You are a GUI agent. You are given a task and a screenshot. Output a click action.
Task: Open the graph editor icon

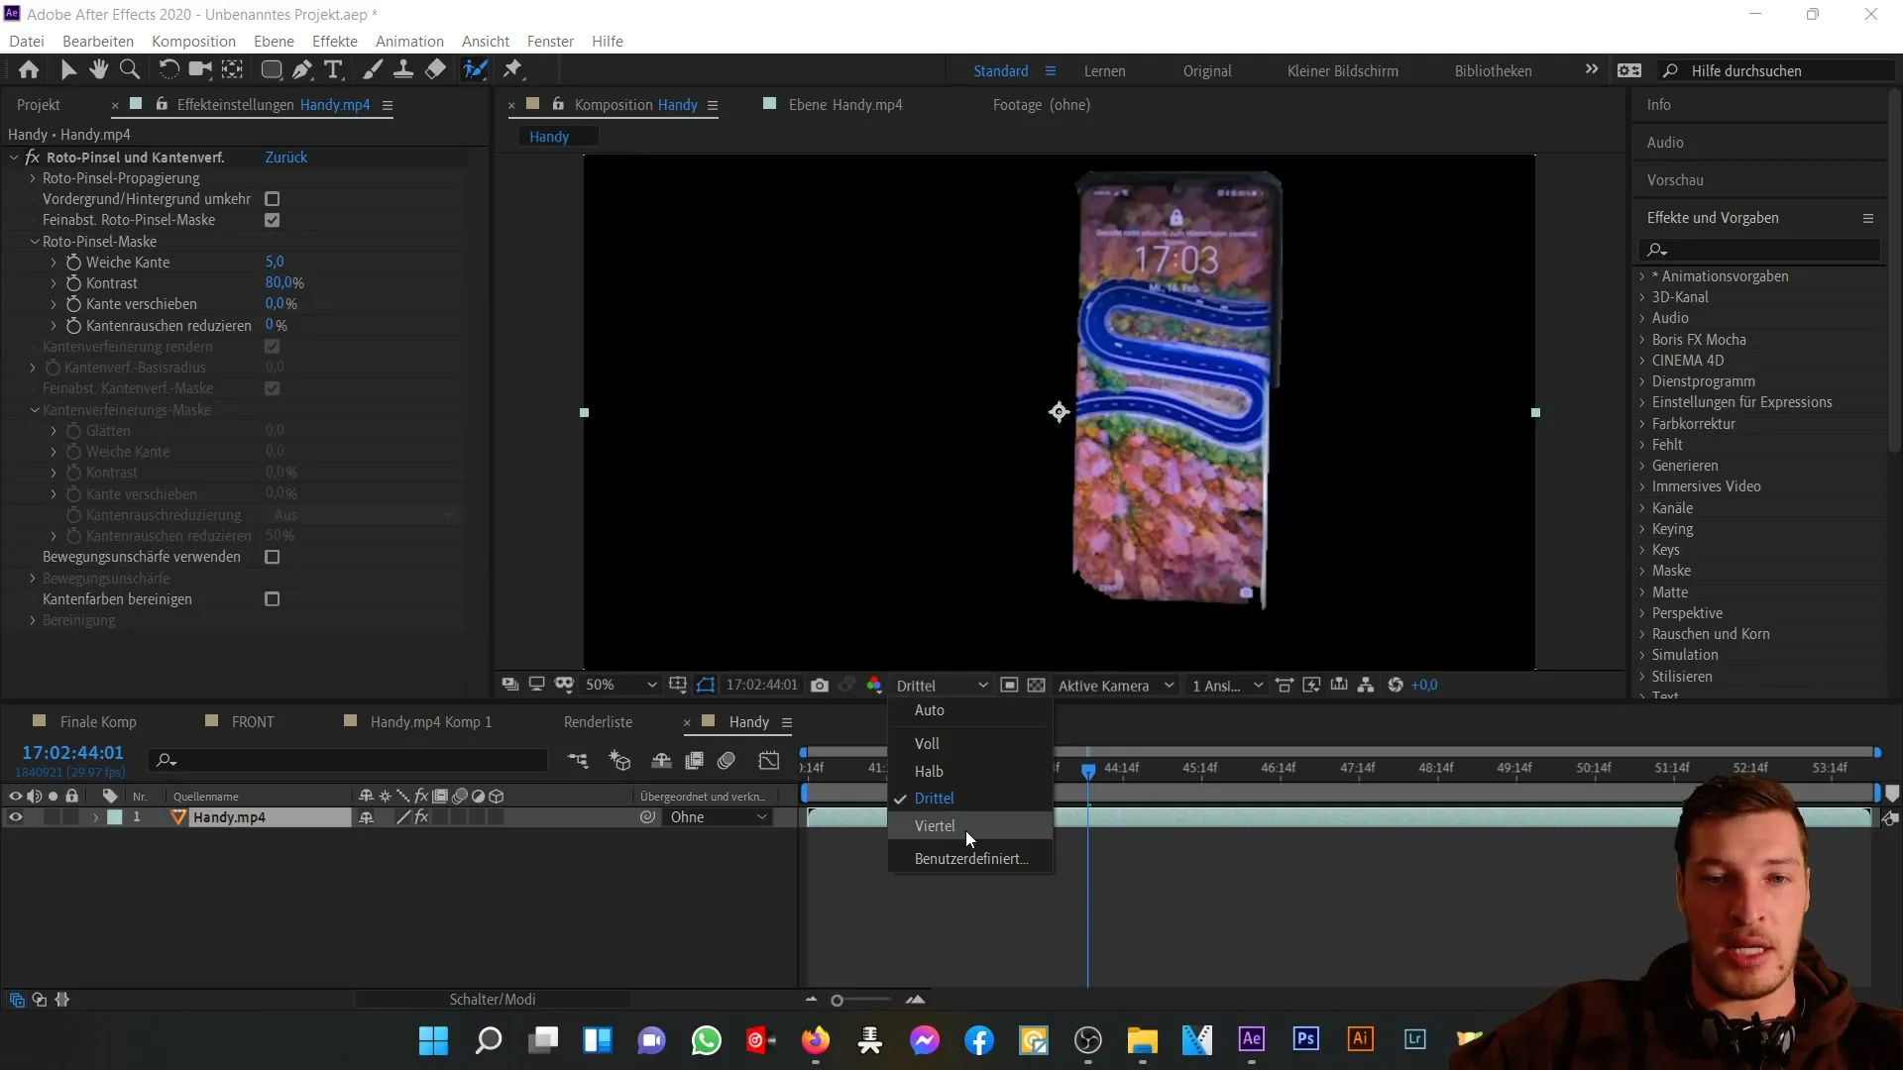click(x=769, y=760)
